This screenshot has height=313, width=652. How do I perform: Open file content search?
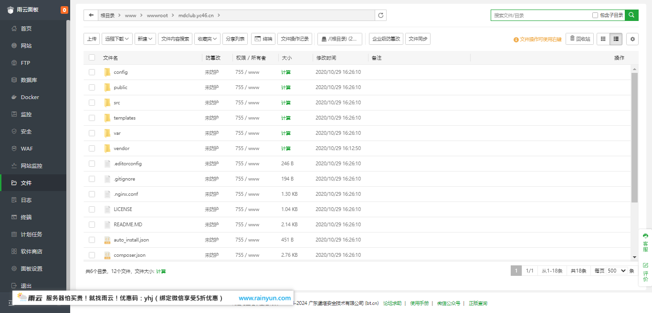pyautogui.click(x=175, y=39)
